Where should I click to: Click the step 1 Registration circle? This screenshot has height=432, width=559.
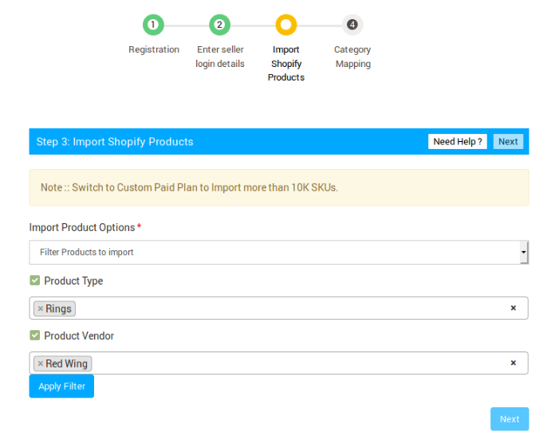pyautogui.click(x=153, y=25)
